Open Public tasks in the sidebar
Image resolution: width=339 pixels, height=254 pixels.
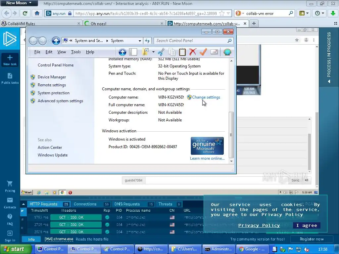[10, 78]
